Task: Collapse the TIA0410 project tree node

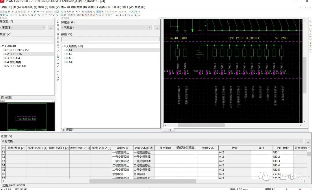Action: tap(1, 46)
